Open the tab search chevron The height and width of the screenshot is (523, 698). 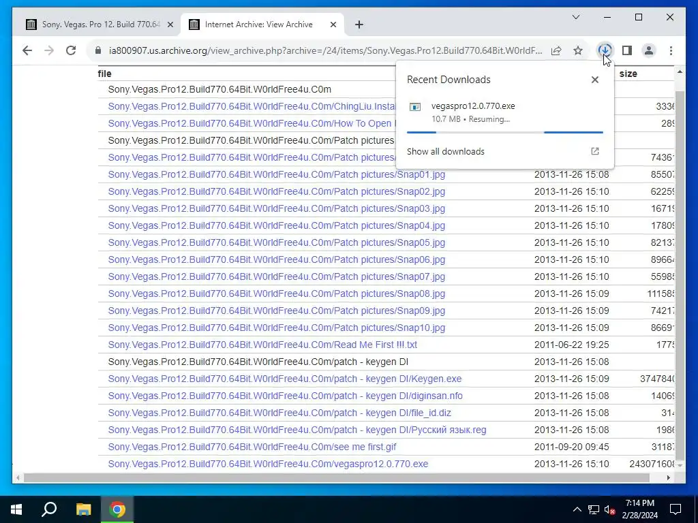click(575, 17)
